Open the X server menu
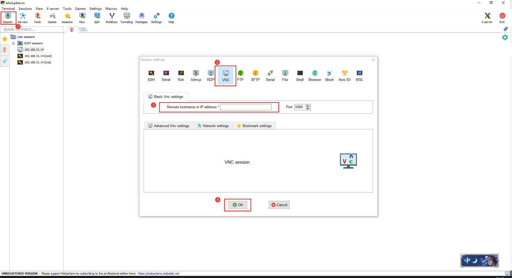Viewport: 512px width, 278px height. pos(53,8)
